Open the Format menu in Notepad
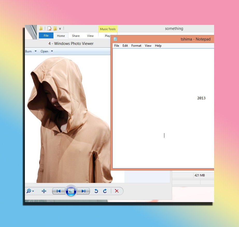 click(136, 46)
